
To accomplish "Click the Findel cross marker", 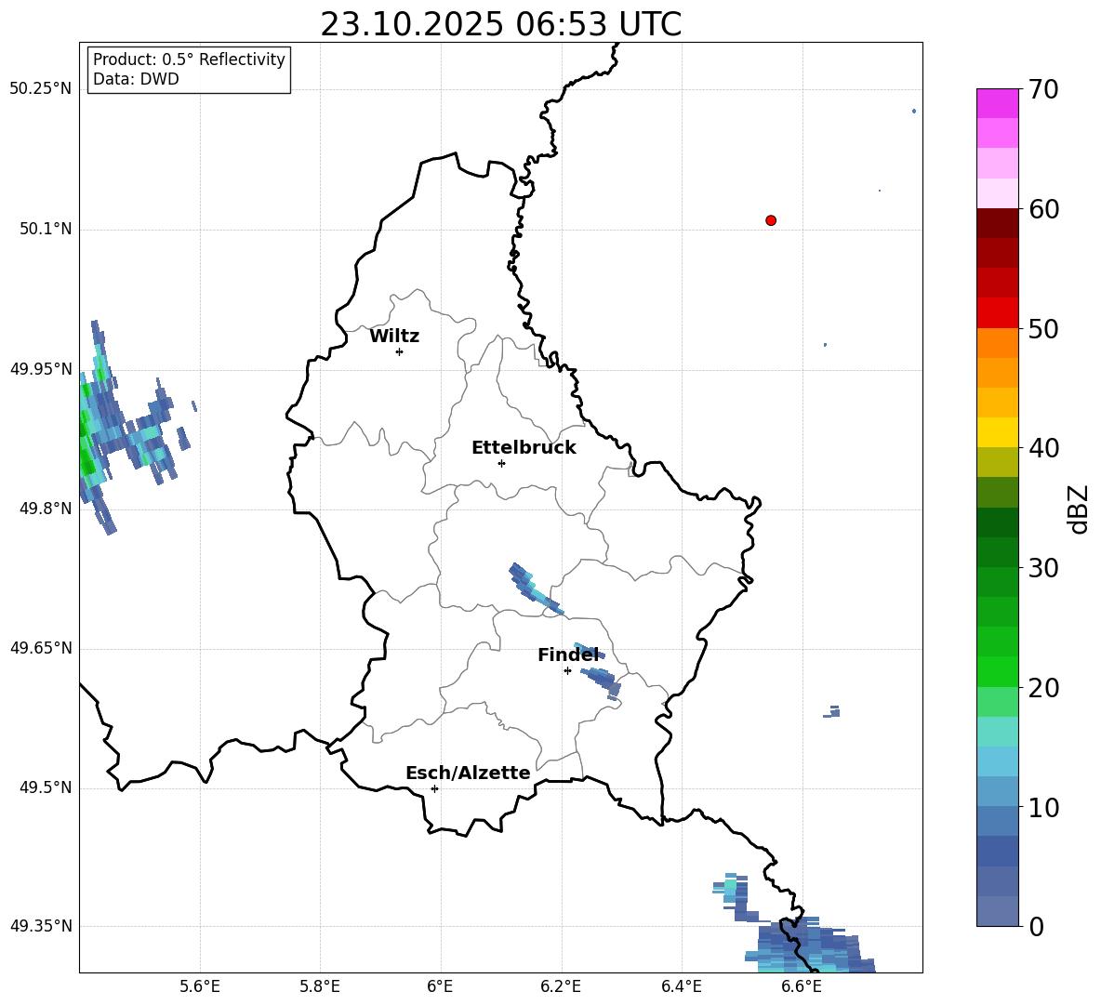I will (568, 671).
